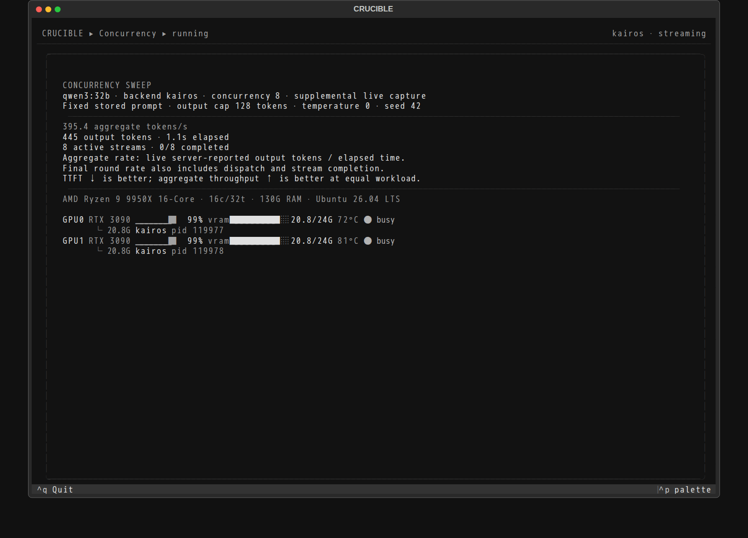748x538 pixels.
Task: Click the GPU1 81°C temperature reading
Action: coord(348,241)
